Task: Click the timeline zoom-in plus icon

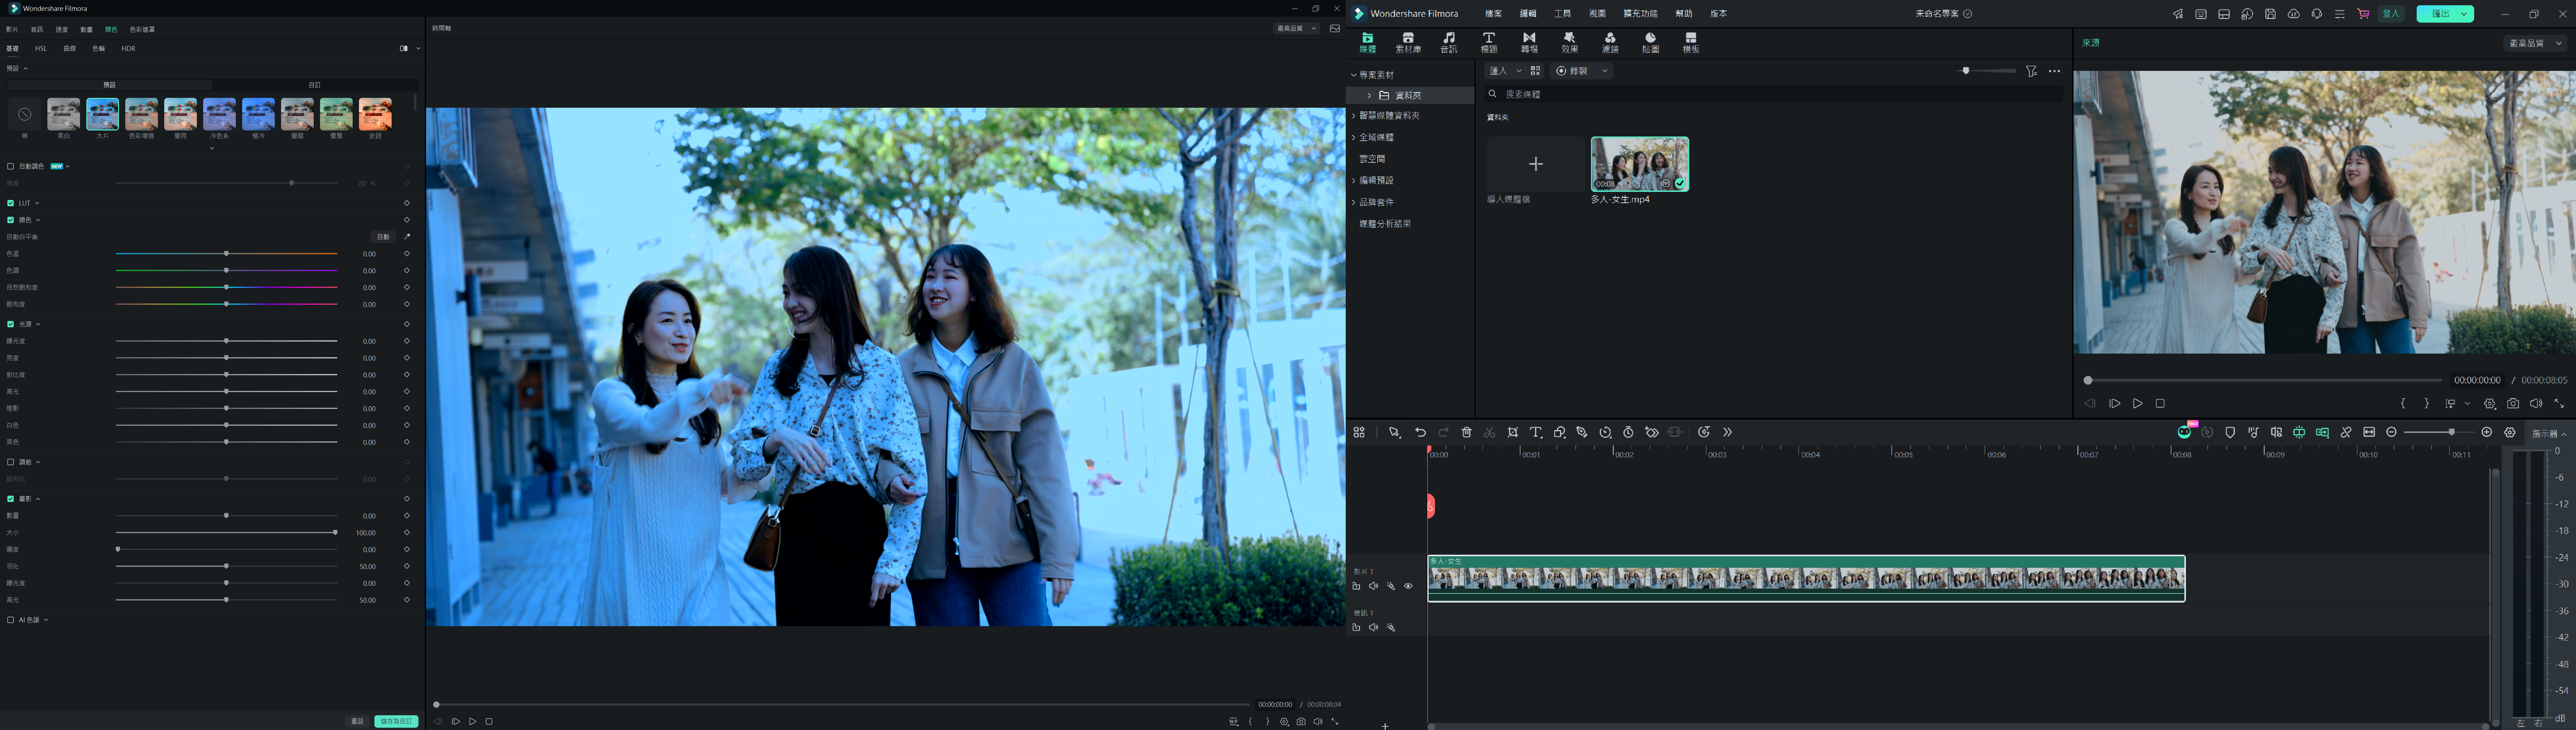Action: (2487, 432)
